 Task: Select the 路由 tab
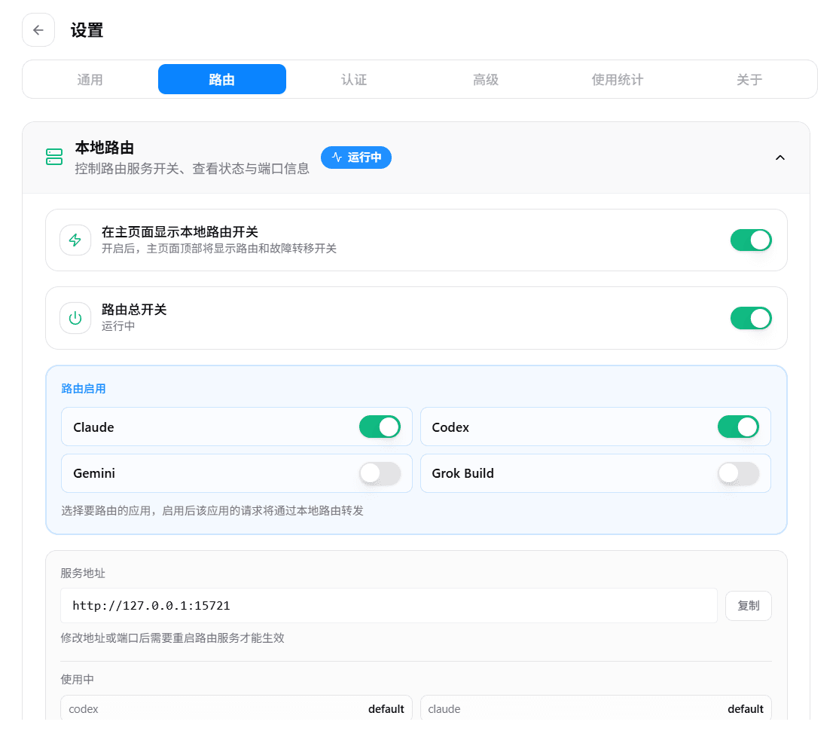click(222, 79)
